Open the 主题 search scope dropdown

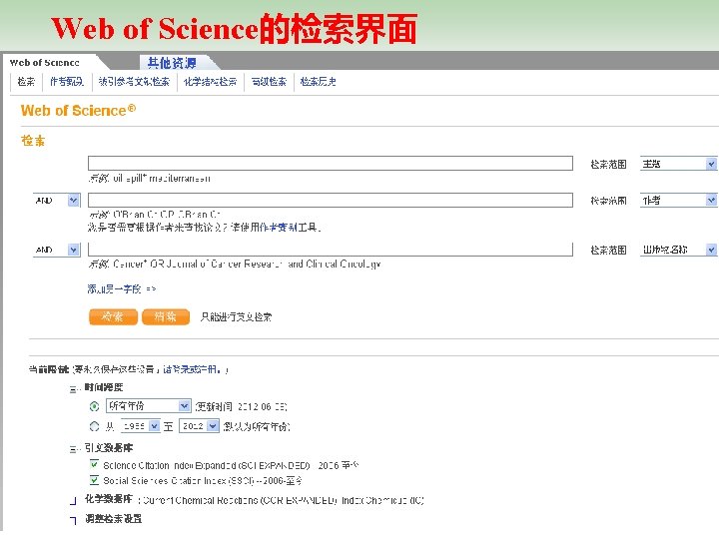(x=678, y=164)
